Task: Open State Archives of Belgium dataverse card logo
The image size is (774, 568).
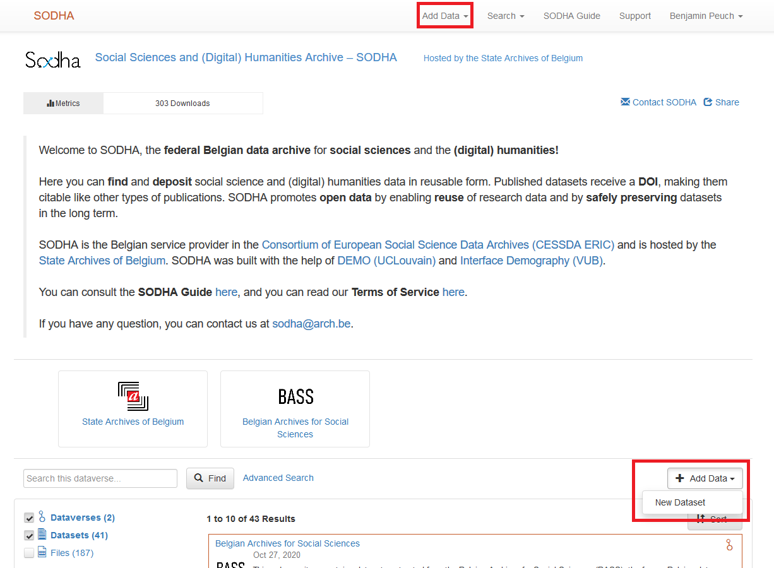Action: [133, 396]
